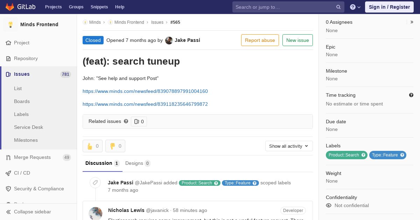Focus the Search or jump to field
The height and width of the screenshot is (220, 420).
[288, 7]
